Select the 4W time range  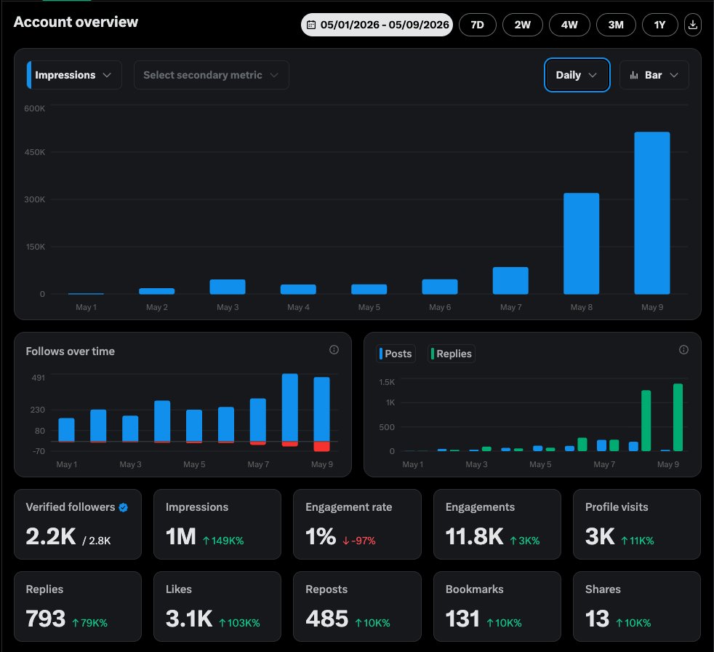[569, 25]
